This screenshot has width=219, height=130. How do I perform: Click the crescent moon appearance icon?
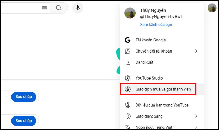click(128, 116)
